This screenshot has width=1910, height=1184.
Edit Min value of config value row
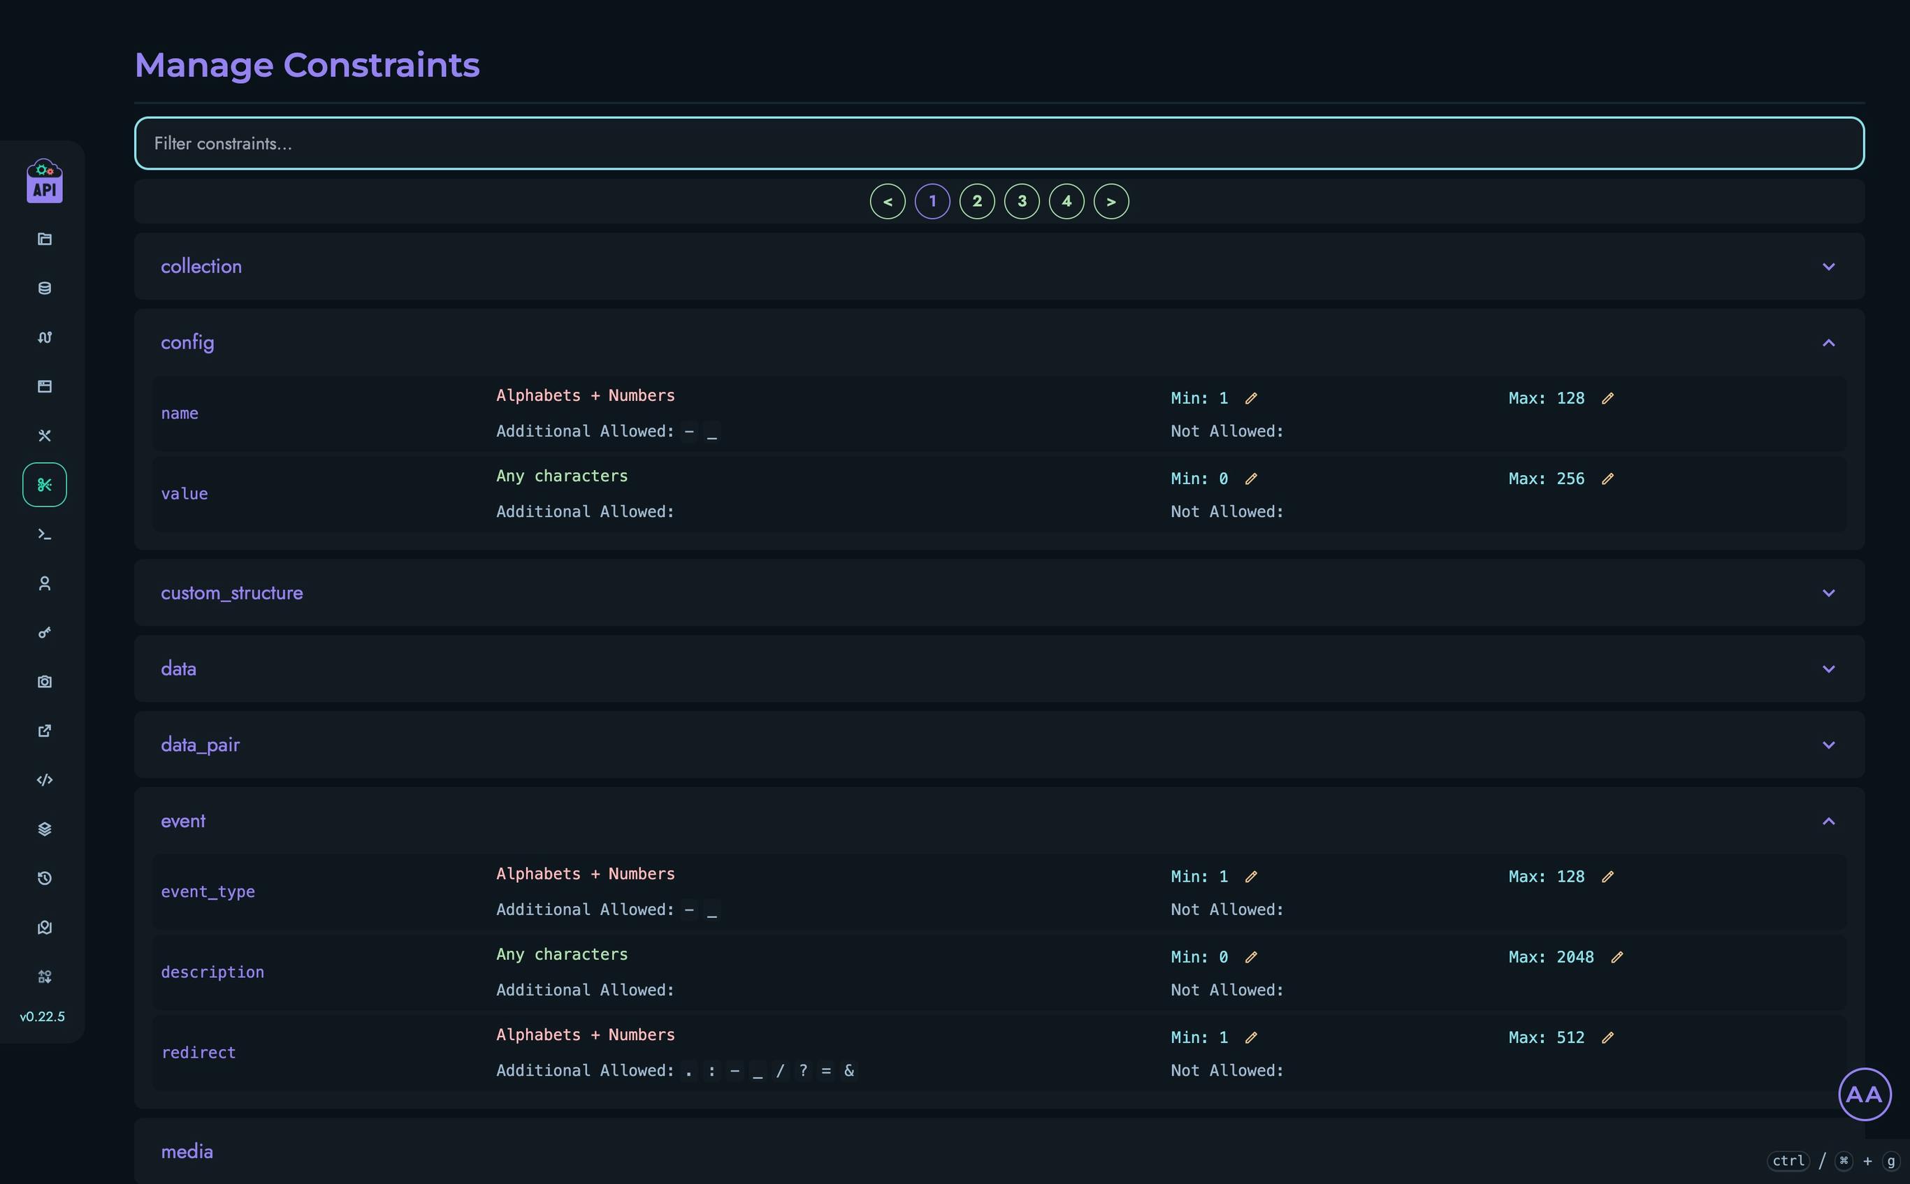click(1251, 479)
